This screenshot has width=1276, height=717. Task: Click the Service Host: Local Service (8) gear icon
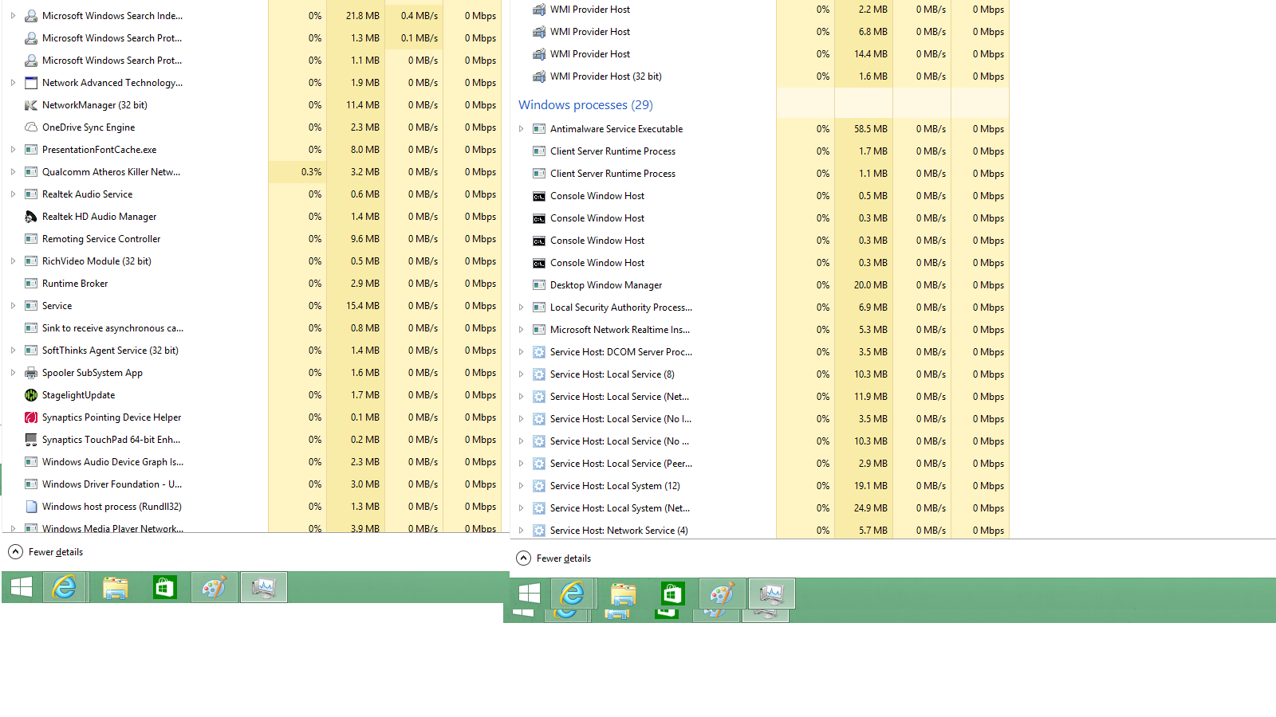539,374
